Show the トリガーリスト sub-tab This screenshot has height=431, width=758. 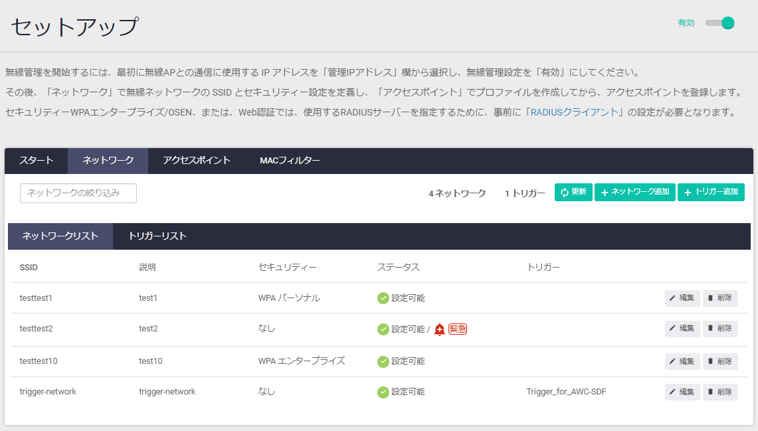(157, 236)
